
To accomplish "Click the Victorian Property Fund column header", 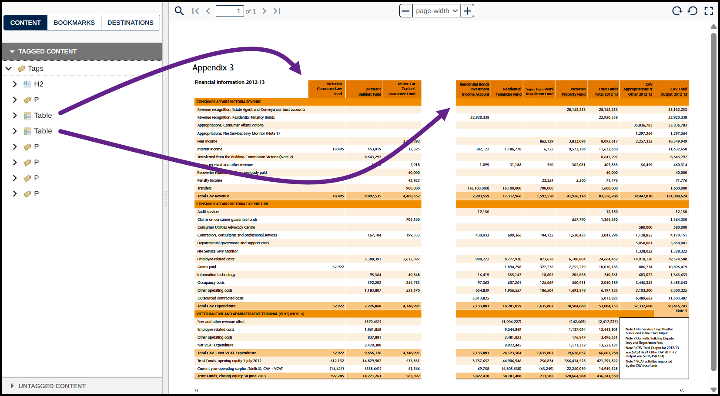I will 571,89.
